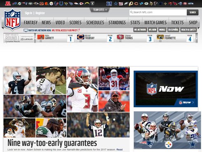Expand the Team Sites dropdown tab
Image resolution: width=202 pixels, height=152 pixels.
point(100,10)
